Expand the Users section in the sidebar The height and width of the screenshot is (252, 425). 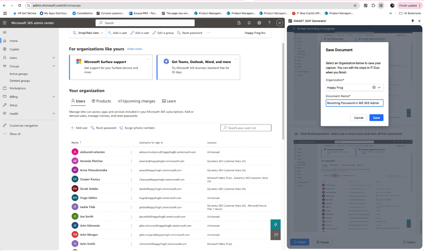click(x=53, y=58)
